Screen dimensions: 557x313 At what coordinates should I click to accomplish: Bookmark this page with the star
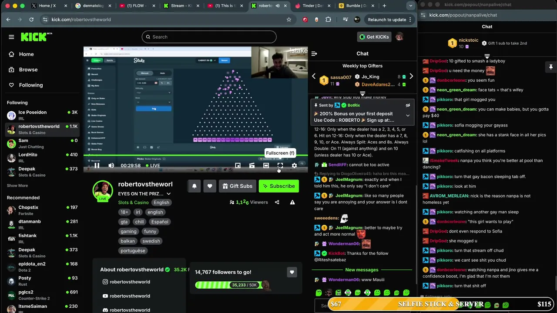coord(289,20)
